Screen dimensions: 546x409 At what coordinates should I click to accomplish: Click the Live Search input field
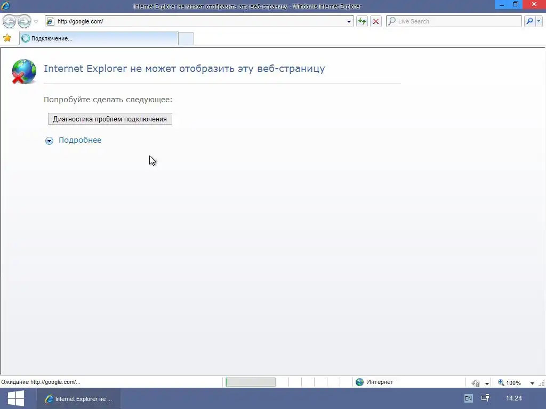[454, 21]
